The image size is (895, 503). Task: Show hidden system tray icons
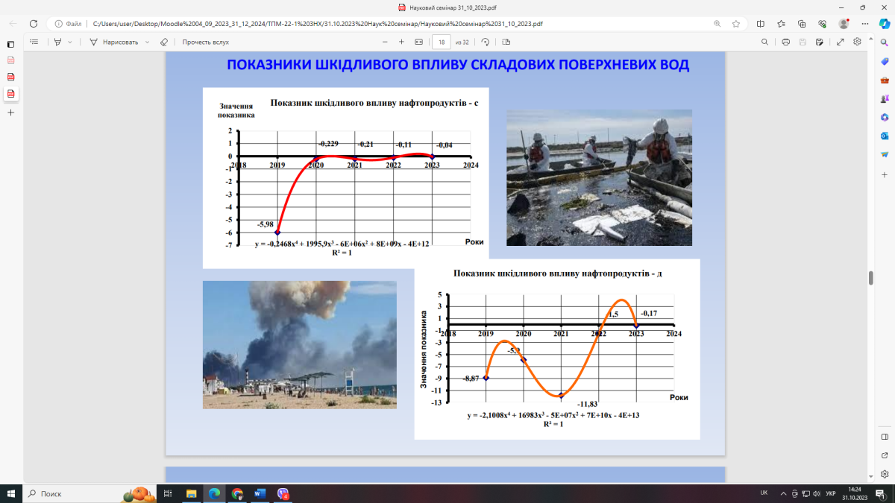pos(783,493)
